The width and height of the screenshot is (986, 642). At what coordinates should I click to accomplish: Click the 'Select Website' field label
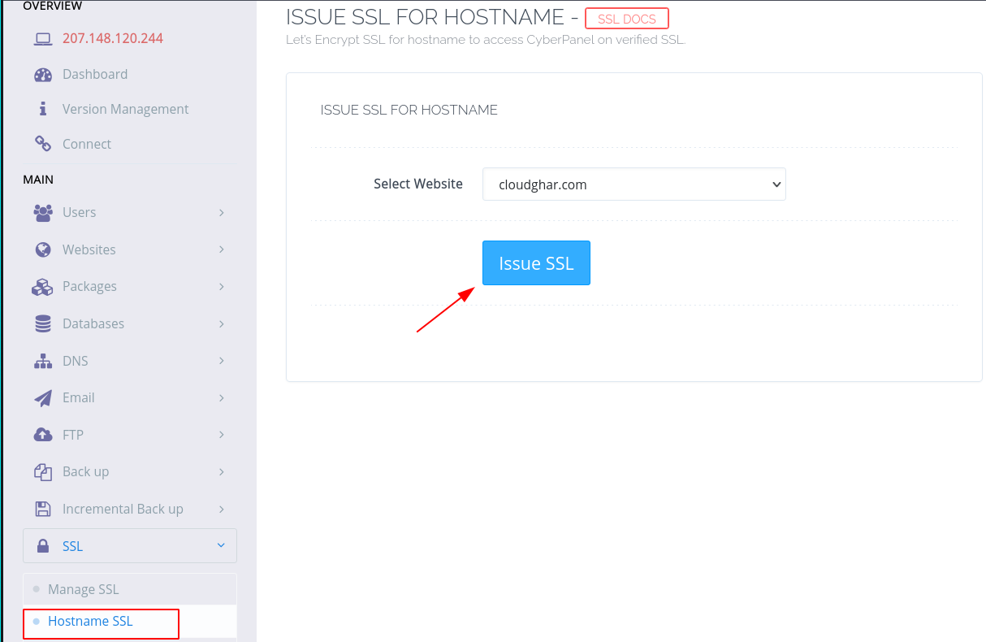point(418,184)
